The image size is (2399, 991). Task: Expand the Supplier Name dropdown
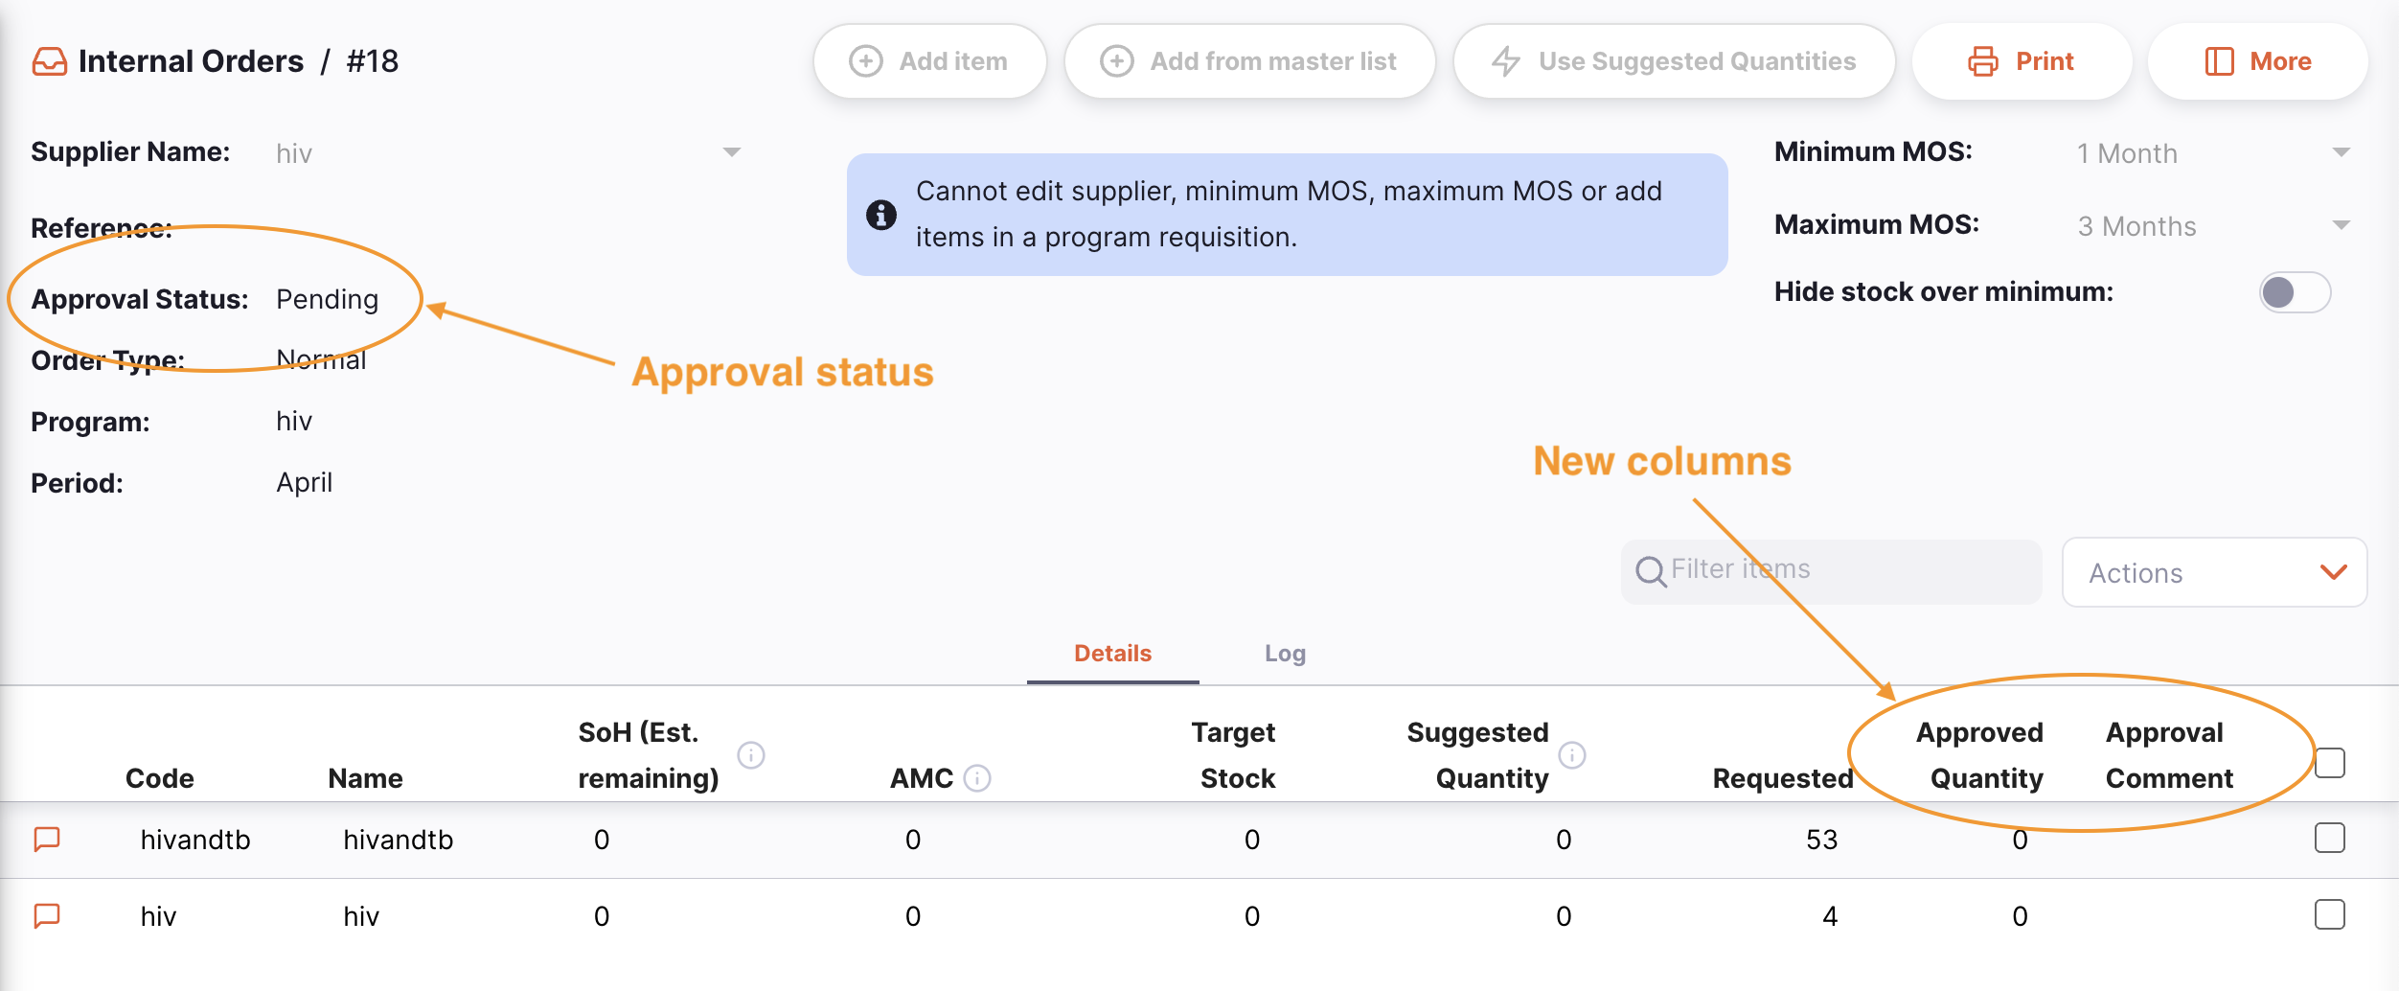(x=731, y=153)
